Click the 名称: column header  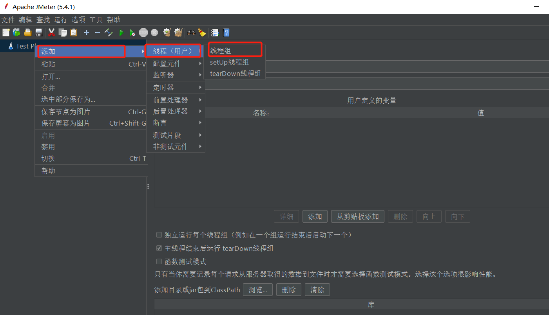(261, 113)
